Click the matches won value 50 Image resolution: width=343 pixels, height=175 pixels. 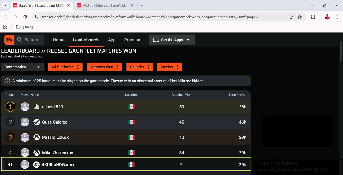182,107
